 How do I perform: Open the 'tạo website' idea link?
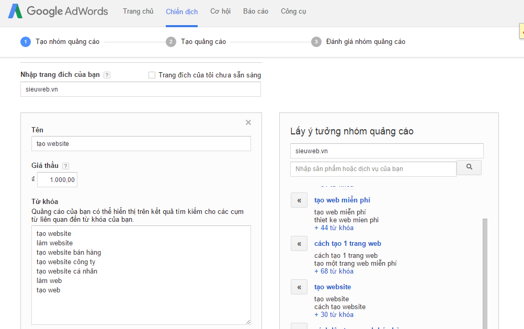pos(333,287)
